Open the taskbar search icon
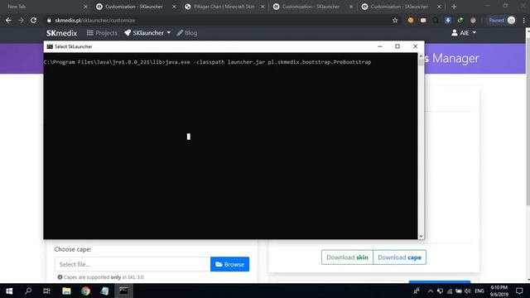The height and width of the screenshot is (298, 530). coord(28,291)
